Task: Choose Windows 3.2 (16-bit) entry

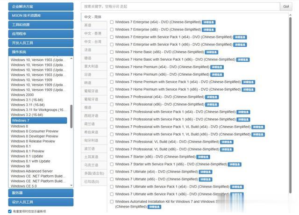Action: pyautogui.click(x=27, y=115)
